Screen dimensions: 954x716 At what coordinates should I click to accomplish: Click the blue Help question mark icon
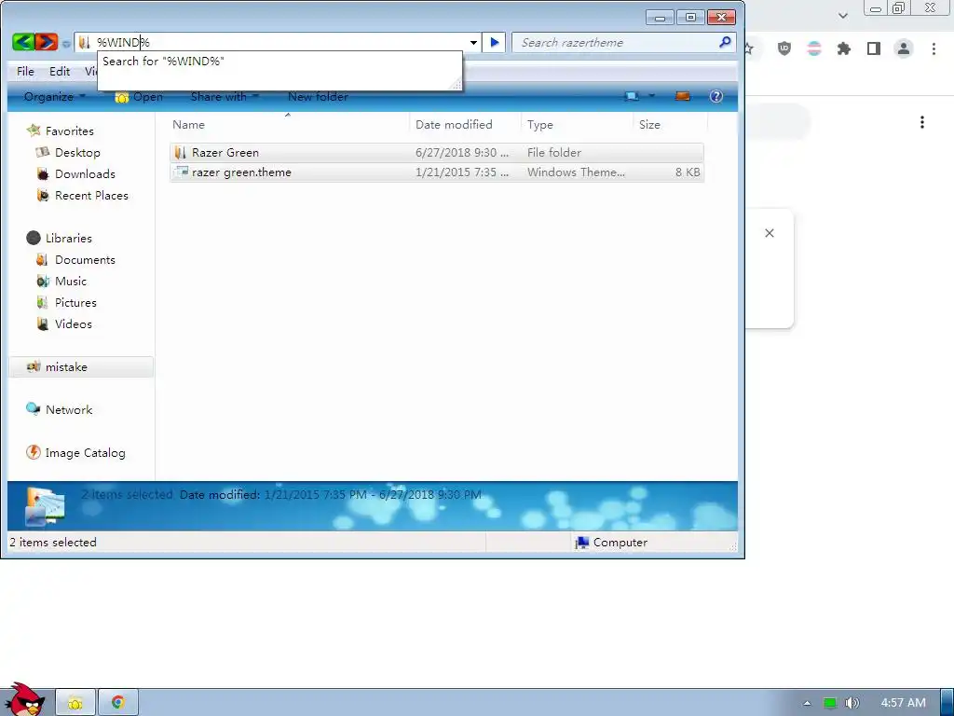(x=716, y=96)
